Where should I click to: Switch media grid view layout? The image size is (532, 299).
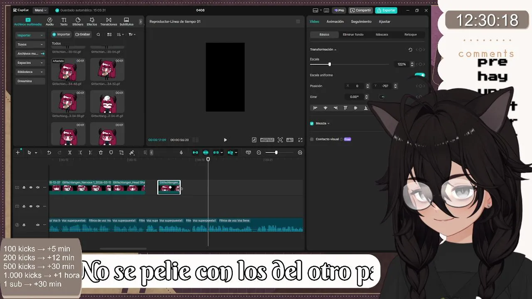coord(109,34)
